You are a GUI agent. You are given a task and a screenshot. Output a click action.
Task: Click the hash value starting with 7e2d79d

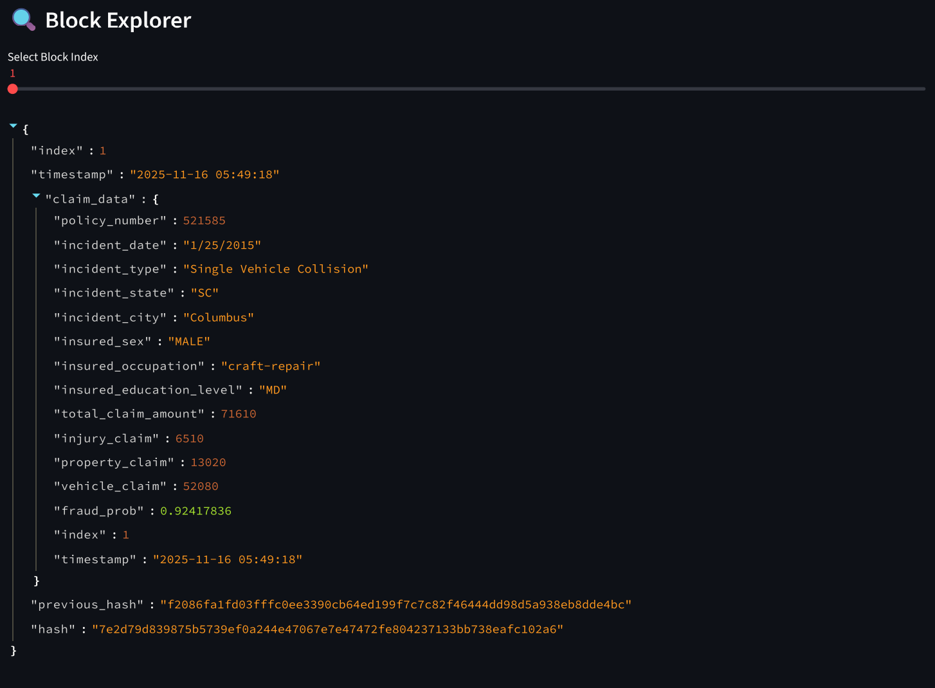point(327,629)
